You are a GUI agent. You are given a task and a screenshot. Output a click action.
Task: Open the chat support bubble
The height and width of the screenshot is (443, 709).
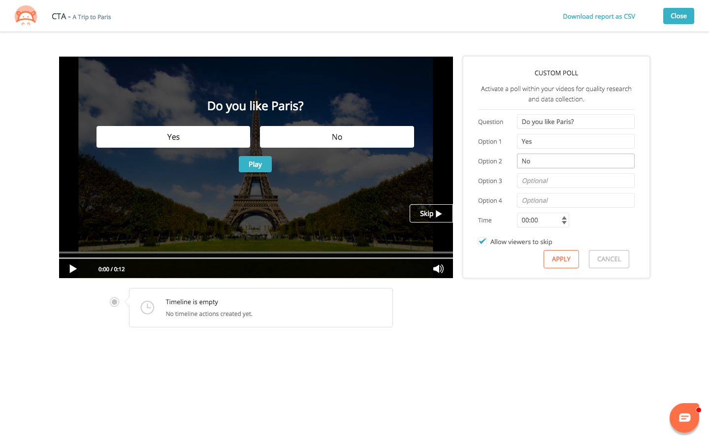684,418
